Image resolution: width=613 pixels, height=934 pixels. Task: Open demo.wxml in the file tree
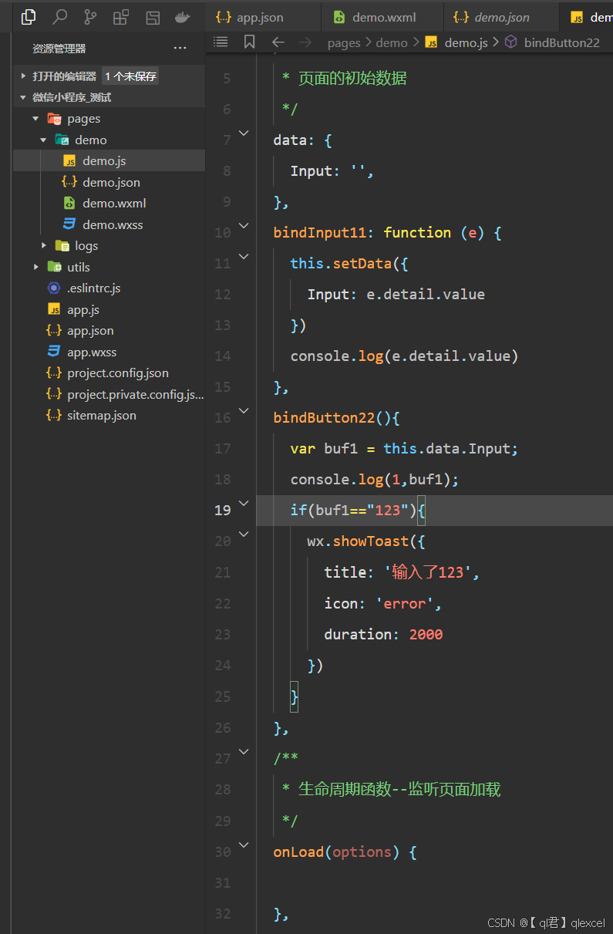[x=109, y=203]
